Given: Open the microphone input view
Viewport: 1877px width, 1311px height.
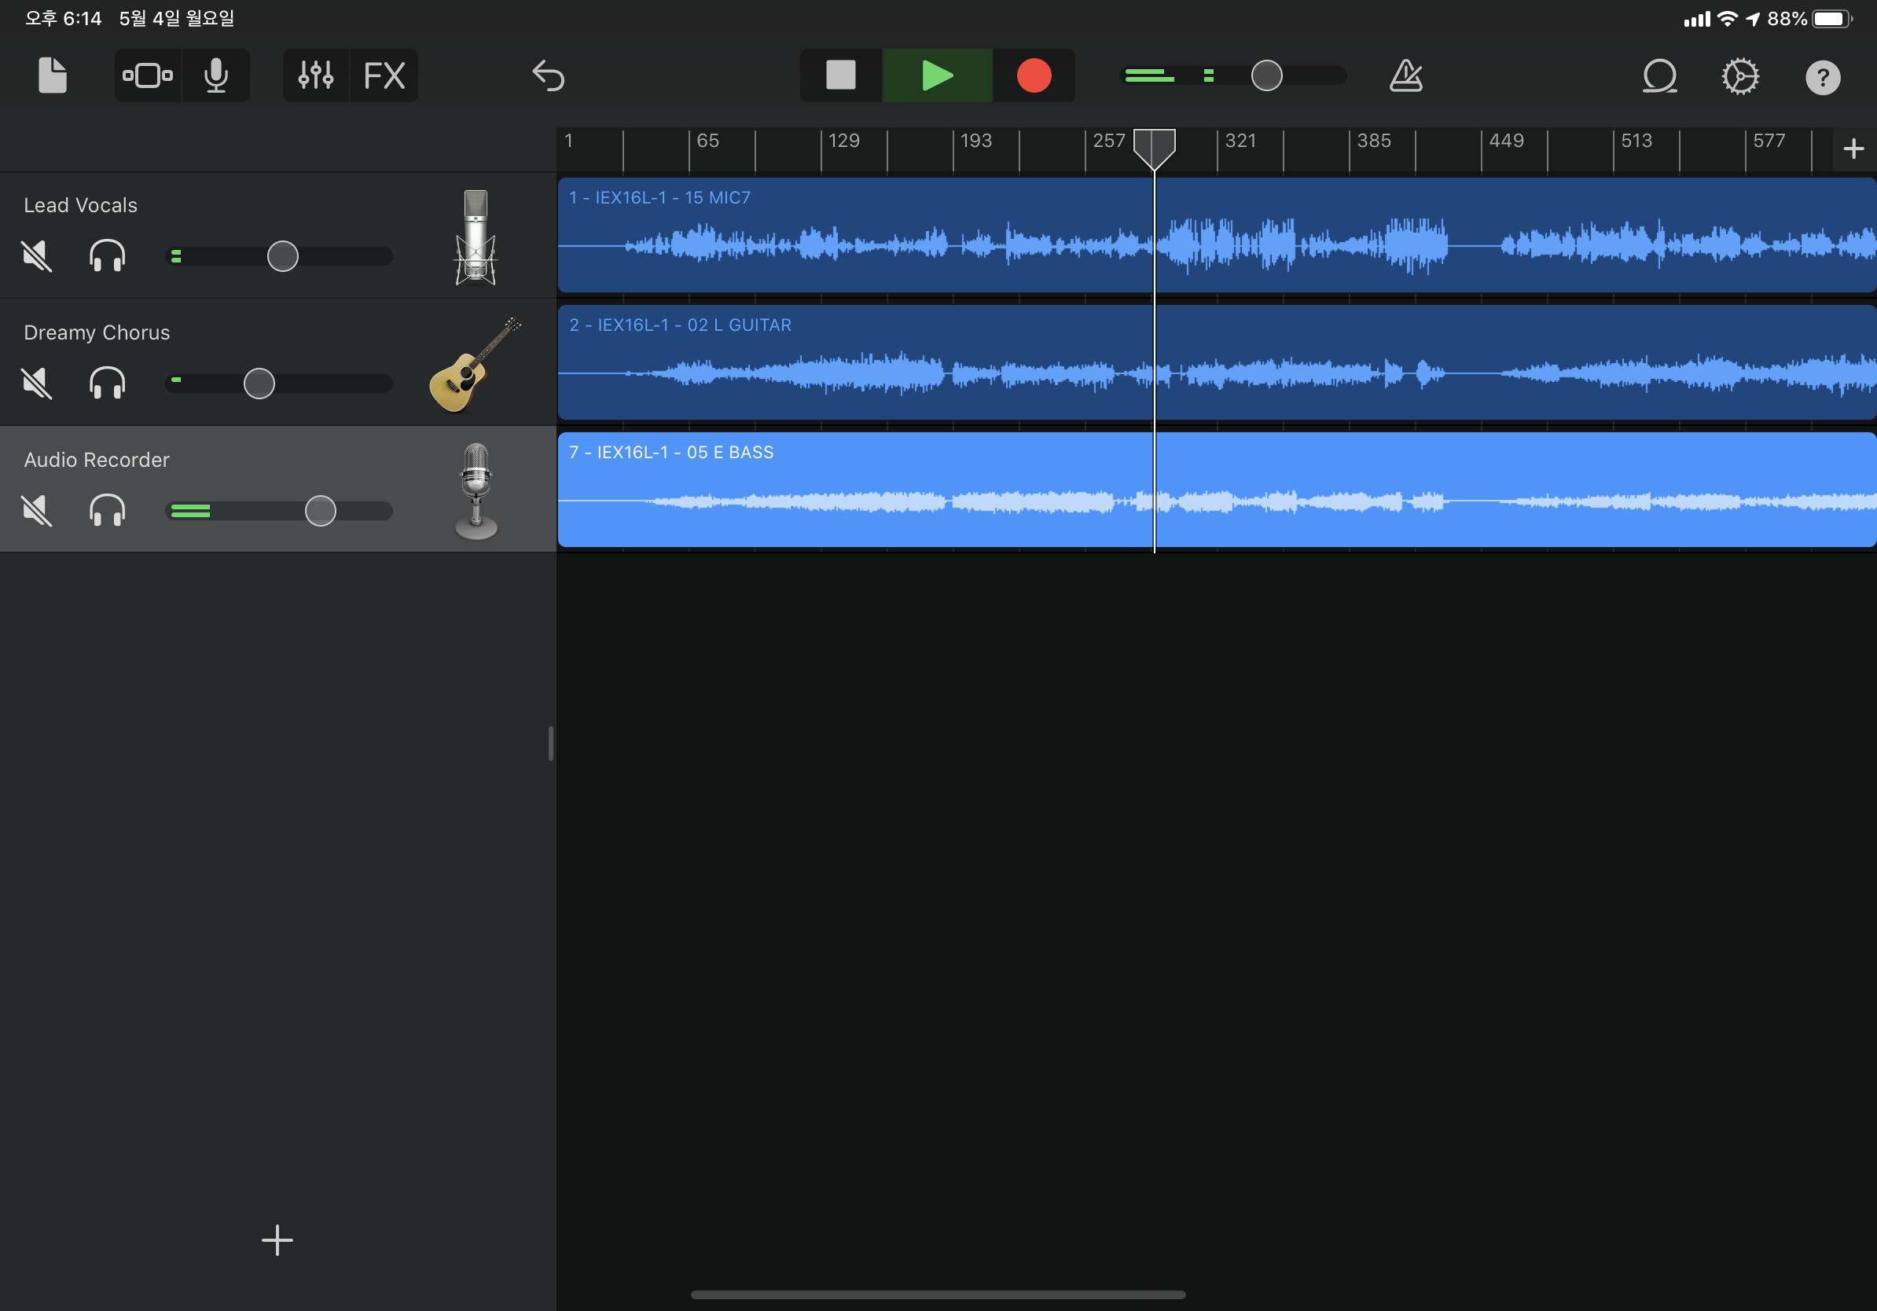Looking at the screenshot, I should tap(217, 75).
